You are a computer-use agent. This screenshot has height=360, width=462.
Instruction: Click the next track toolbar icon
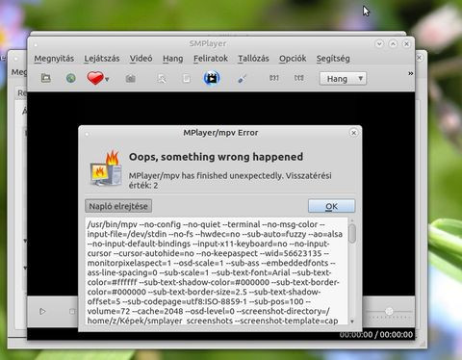click(298, 78)
